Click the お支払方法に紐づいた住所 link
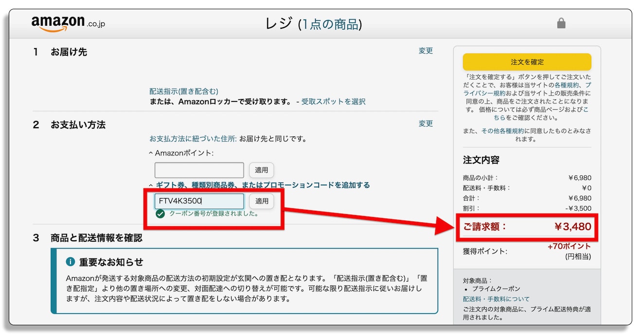The height and width of the screenshot is (334, 641). 193,139
